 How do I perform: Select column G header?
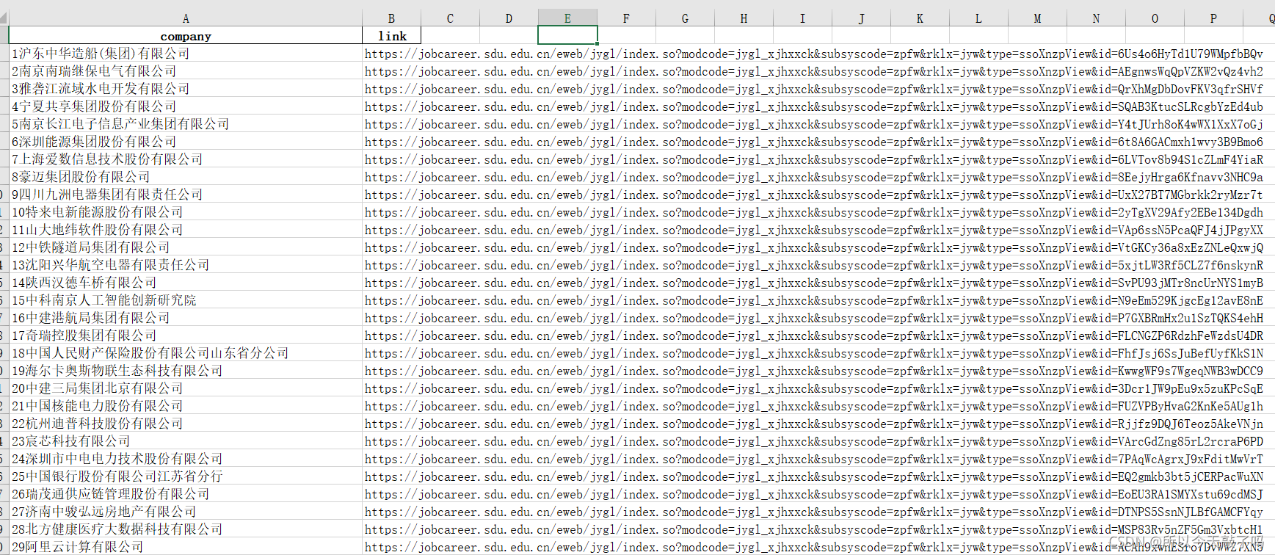point(685,18)
